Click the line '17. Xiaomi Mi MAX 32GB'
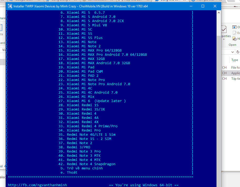 pos(82,59)
